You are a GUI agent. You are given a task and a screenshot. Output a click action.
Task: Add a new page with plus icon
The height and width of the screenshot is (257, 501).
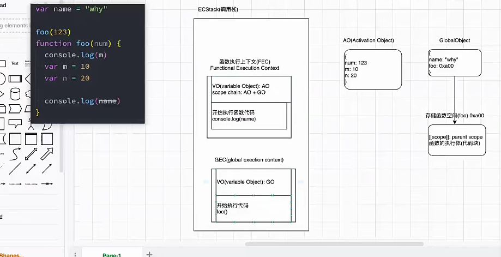(x=149, y=254)
